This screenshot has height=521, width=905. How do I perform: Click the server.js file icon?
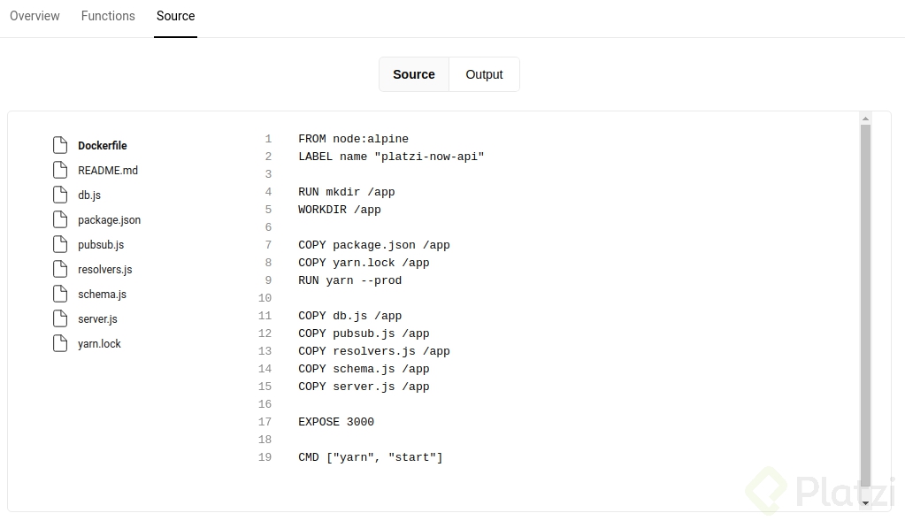pyautogui.click(x=60, y=318)
